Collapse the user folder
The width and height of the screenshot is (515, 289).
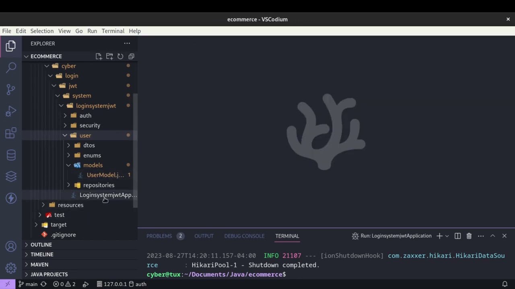point(80,135)
